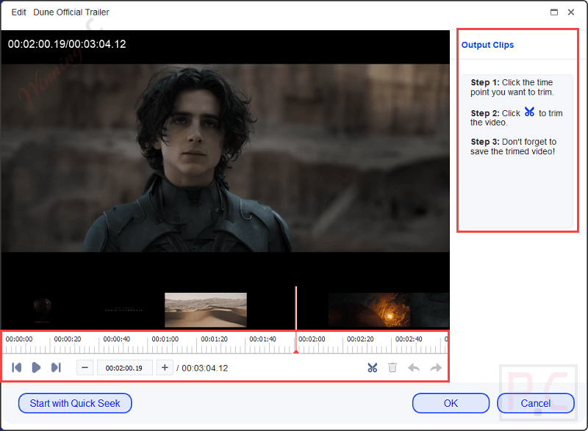Viewport: 588px width, 431px height.
Task: Click the 00:02:00 mark on the timeline ruler
Action: pyautogui.click(x=312, y=339)
